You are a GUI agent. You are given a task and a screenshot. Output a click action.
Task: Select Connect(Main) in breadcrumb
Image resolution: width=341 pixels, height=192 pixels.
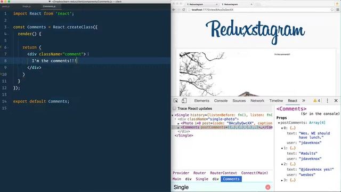click(x=255, y=173)
